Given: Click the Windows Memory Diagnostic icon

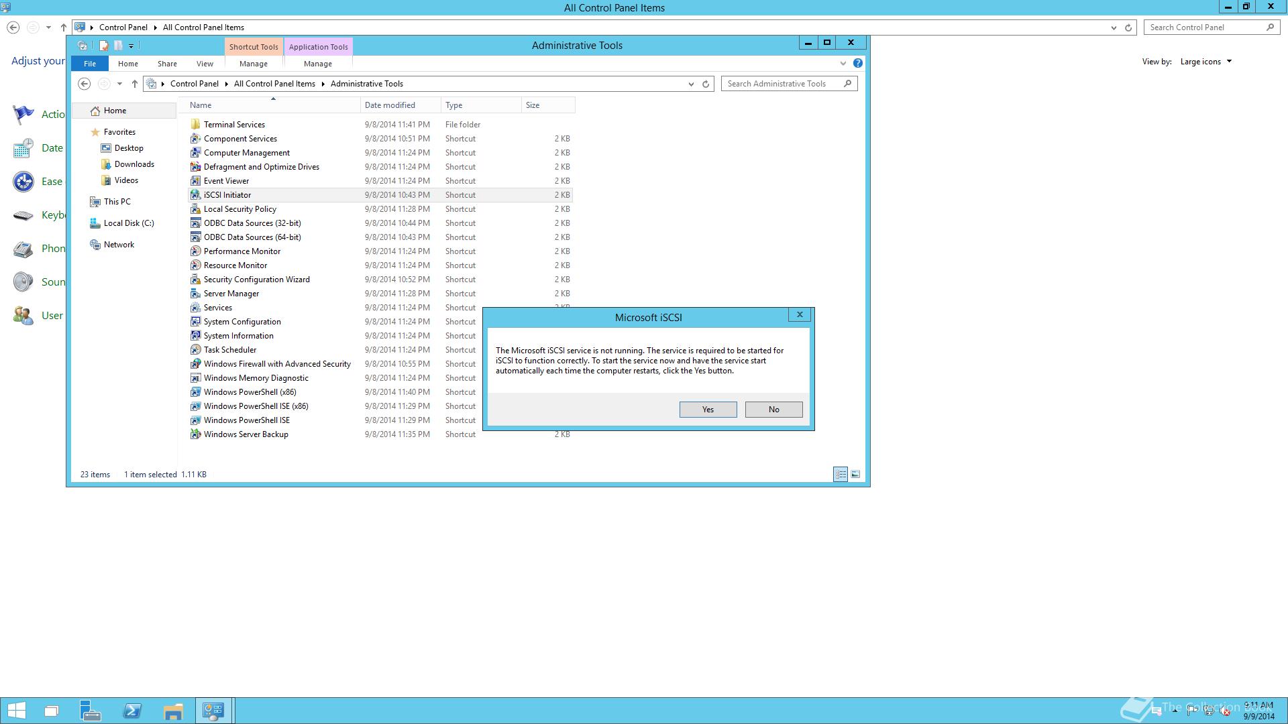Looking at the screenshot, I should (195, 377).
